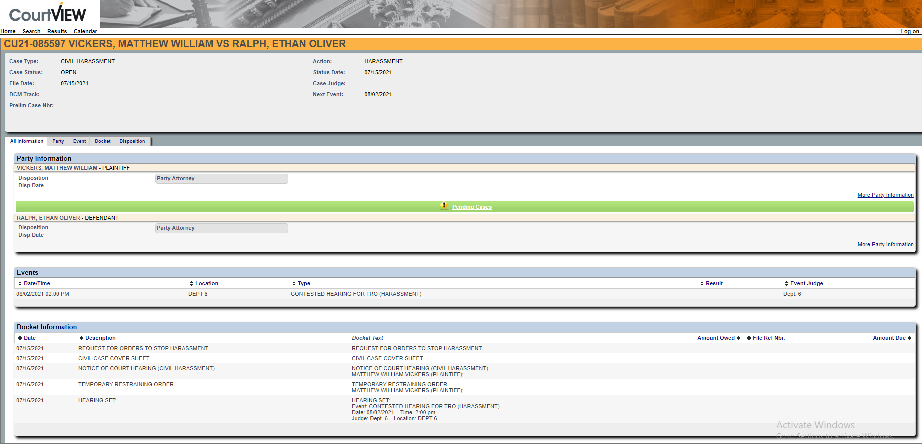The height and width of the screenshot is (444, 922).
Task: Sort events by Type arrows
Action: [x=294, y=284]
